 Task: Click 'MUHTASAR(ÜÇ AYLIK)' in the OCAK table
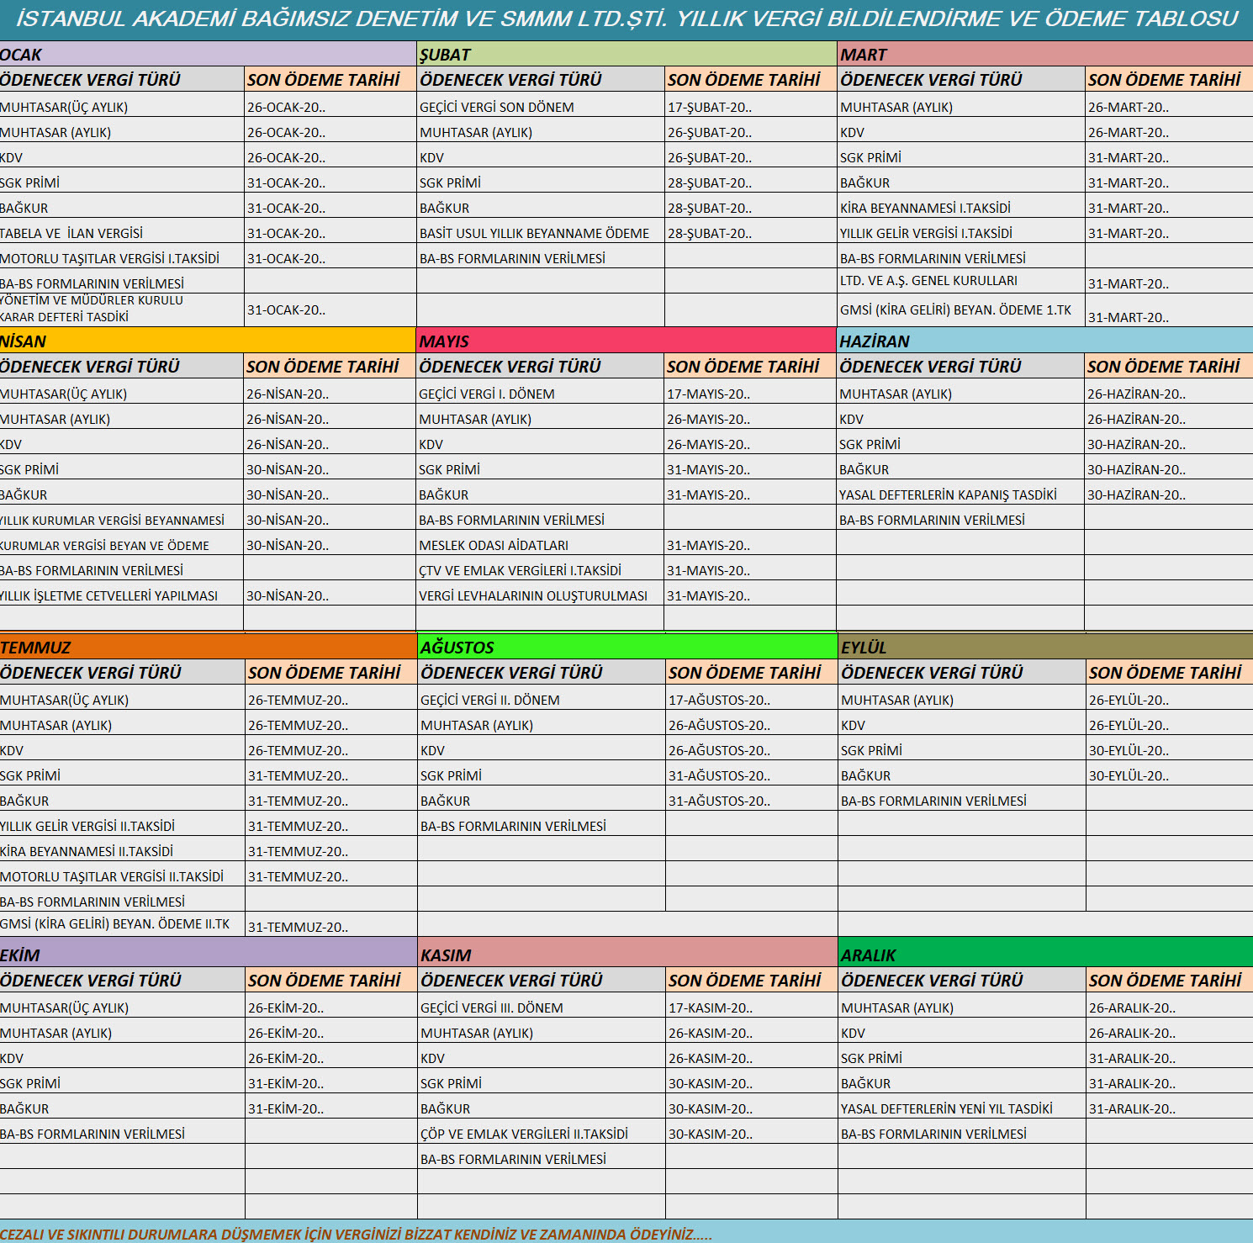coord(122,105)
